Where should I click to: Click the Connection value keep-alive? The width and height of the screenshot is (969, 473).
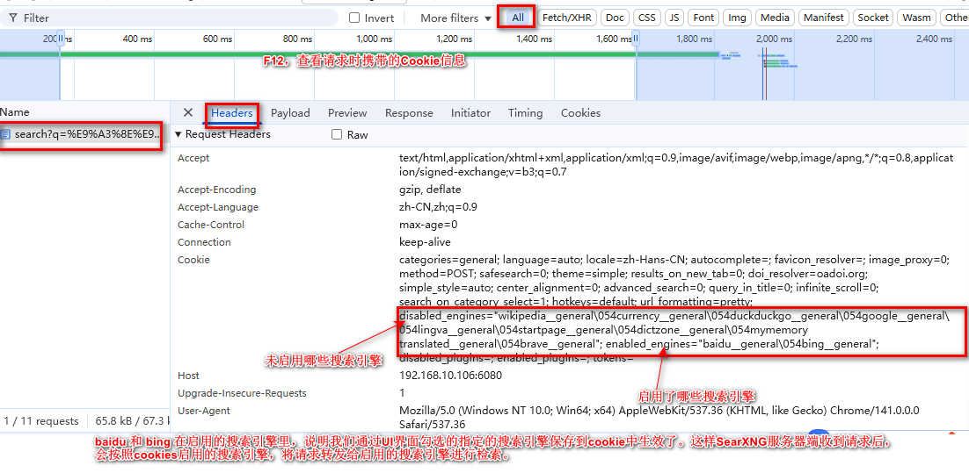pyautogui.click(x=426, y=242)
